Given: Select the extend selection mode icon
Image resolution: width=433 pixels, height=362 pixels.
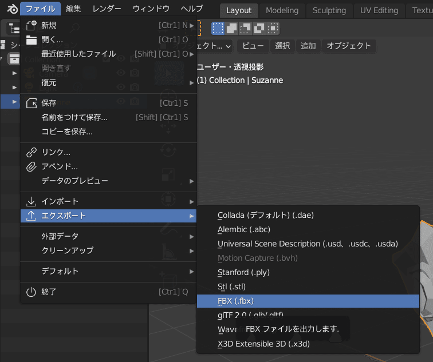Looking at the screenshot, I should pyautogui.click(x=231, y=29).
